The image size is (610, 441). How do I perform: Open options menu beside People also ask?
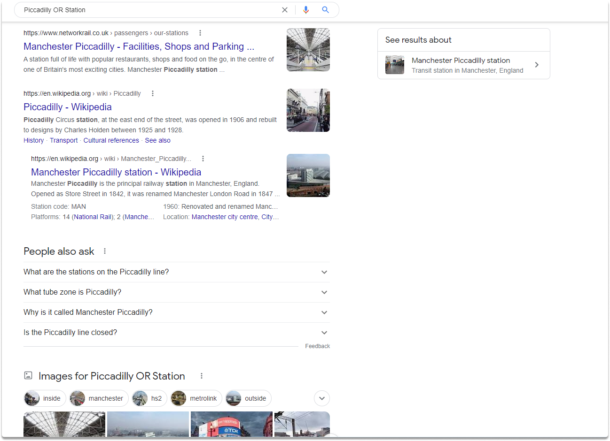click(105, 251)
